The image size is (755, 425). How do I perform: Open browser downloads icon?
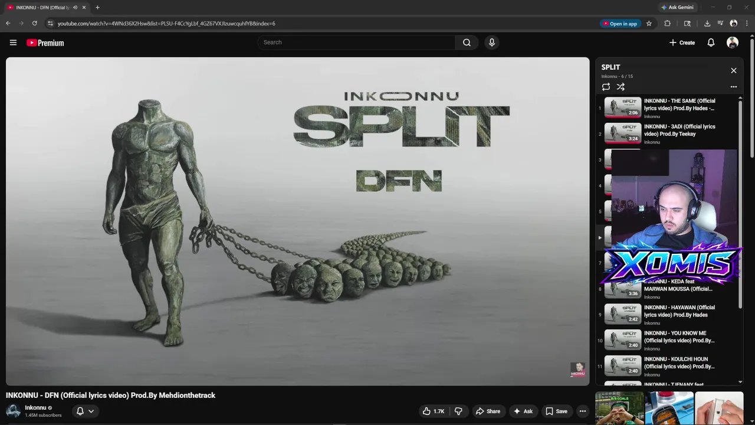click(x=707, y=24)
